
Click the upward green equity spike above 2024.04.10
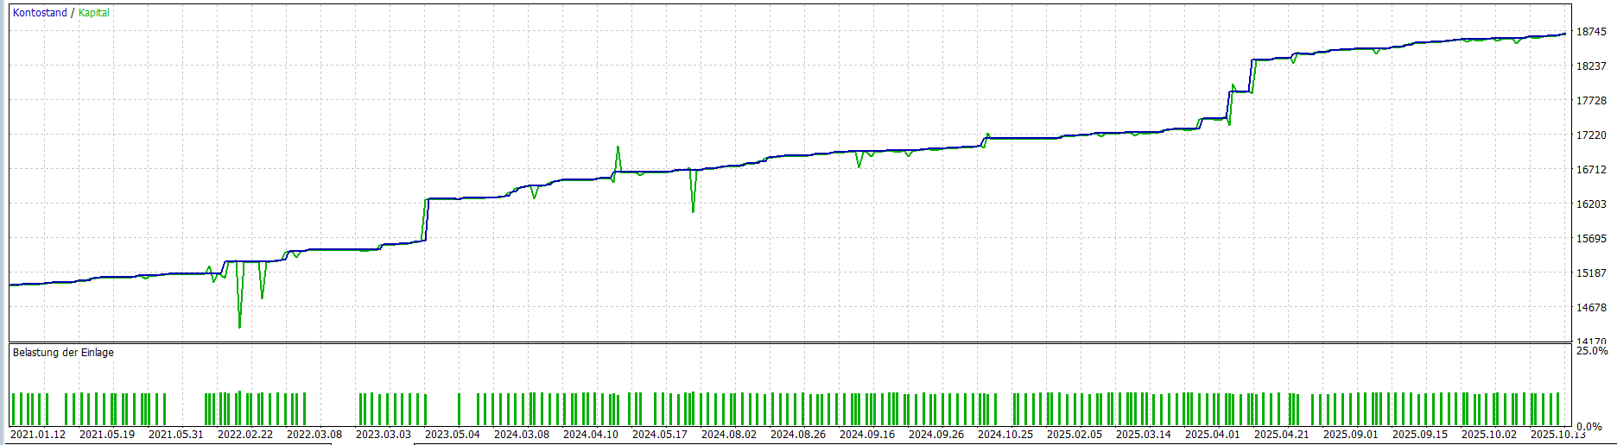pos(618,148)
